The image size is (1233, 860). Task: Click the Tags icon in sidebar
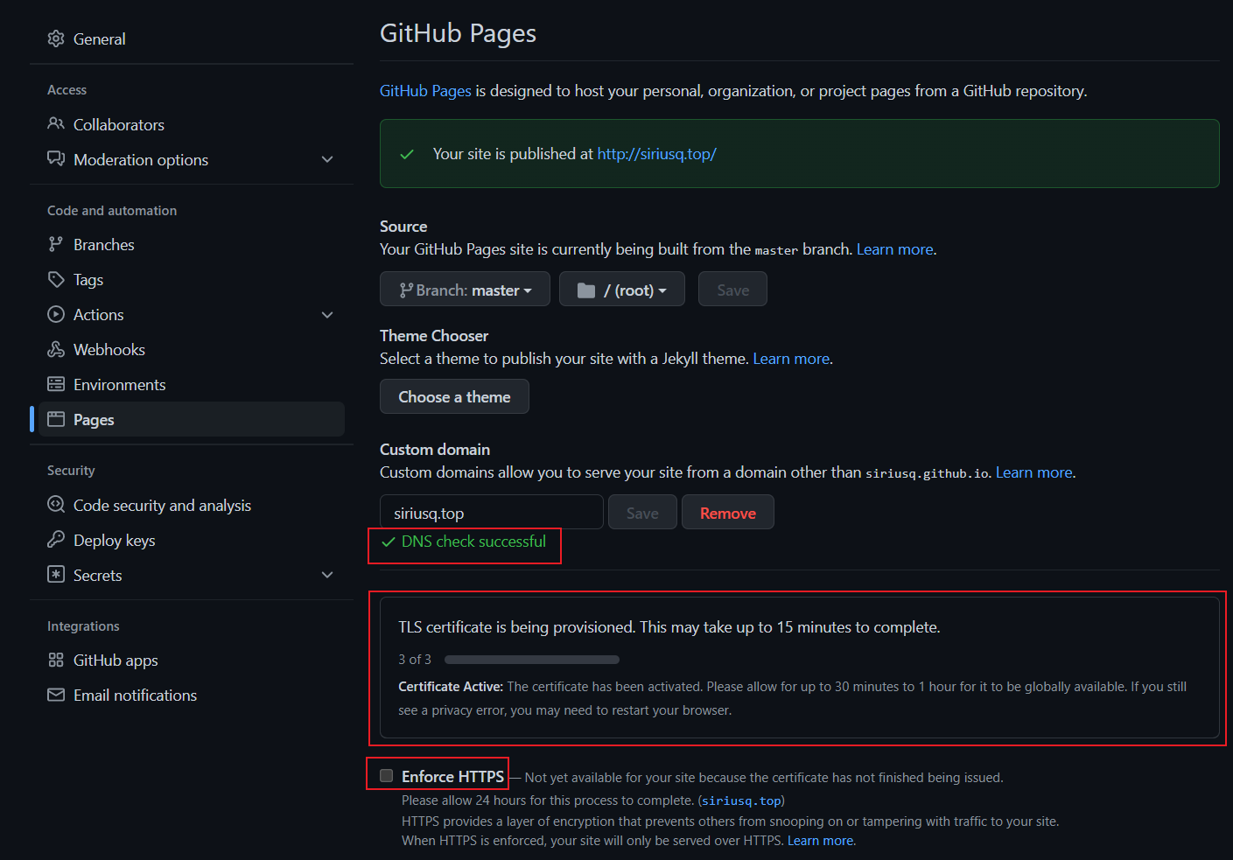coord(56,279)
